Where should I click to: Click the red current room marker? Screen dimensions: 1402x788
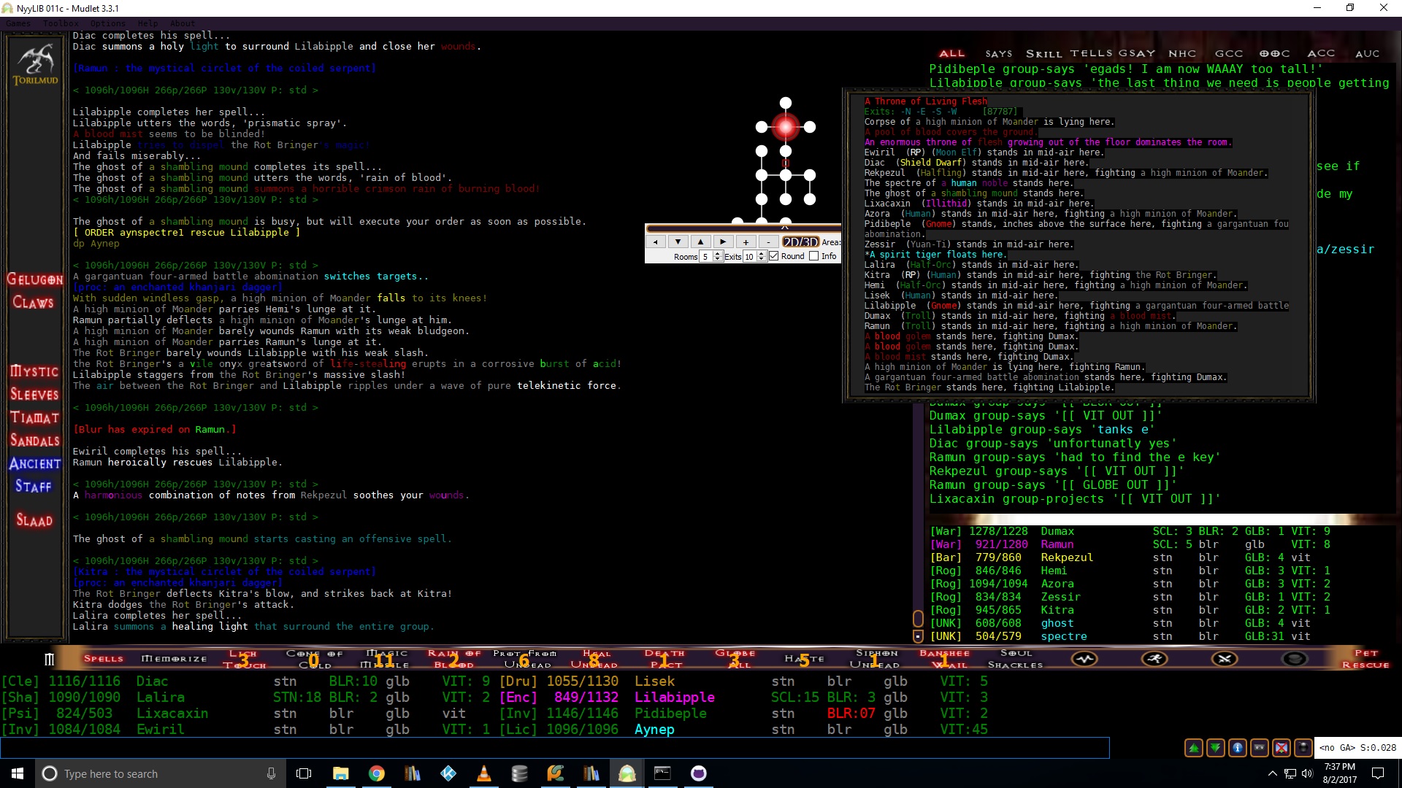click(x=785, y=127)
